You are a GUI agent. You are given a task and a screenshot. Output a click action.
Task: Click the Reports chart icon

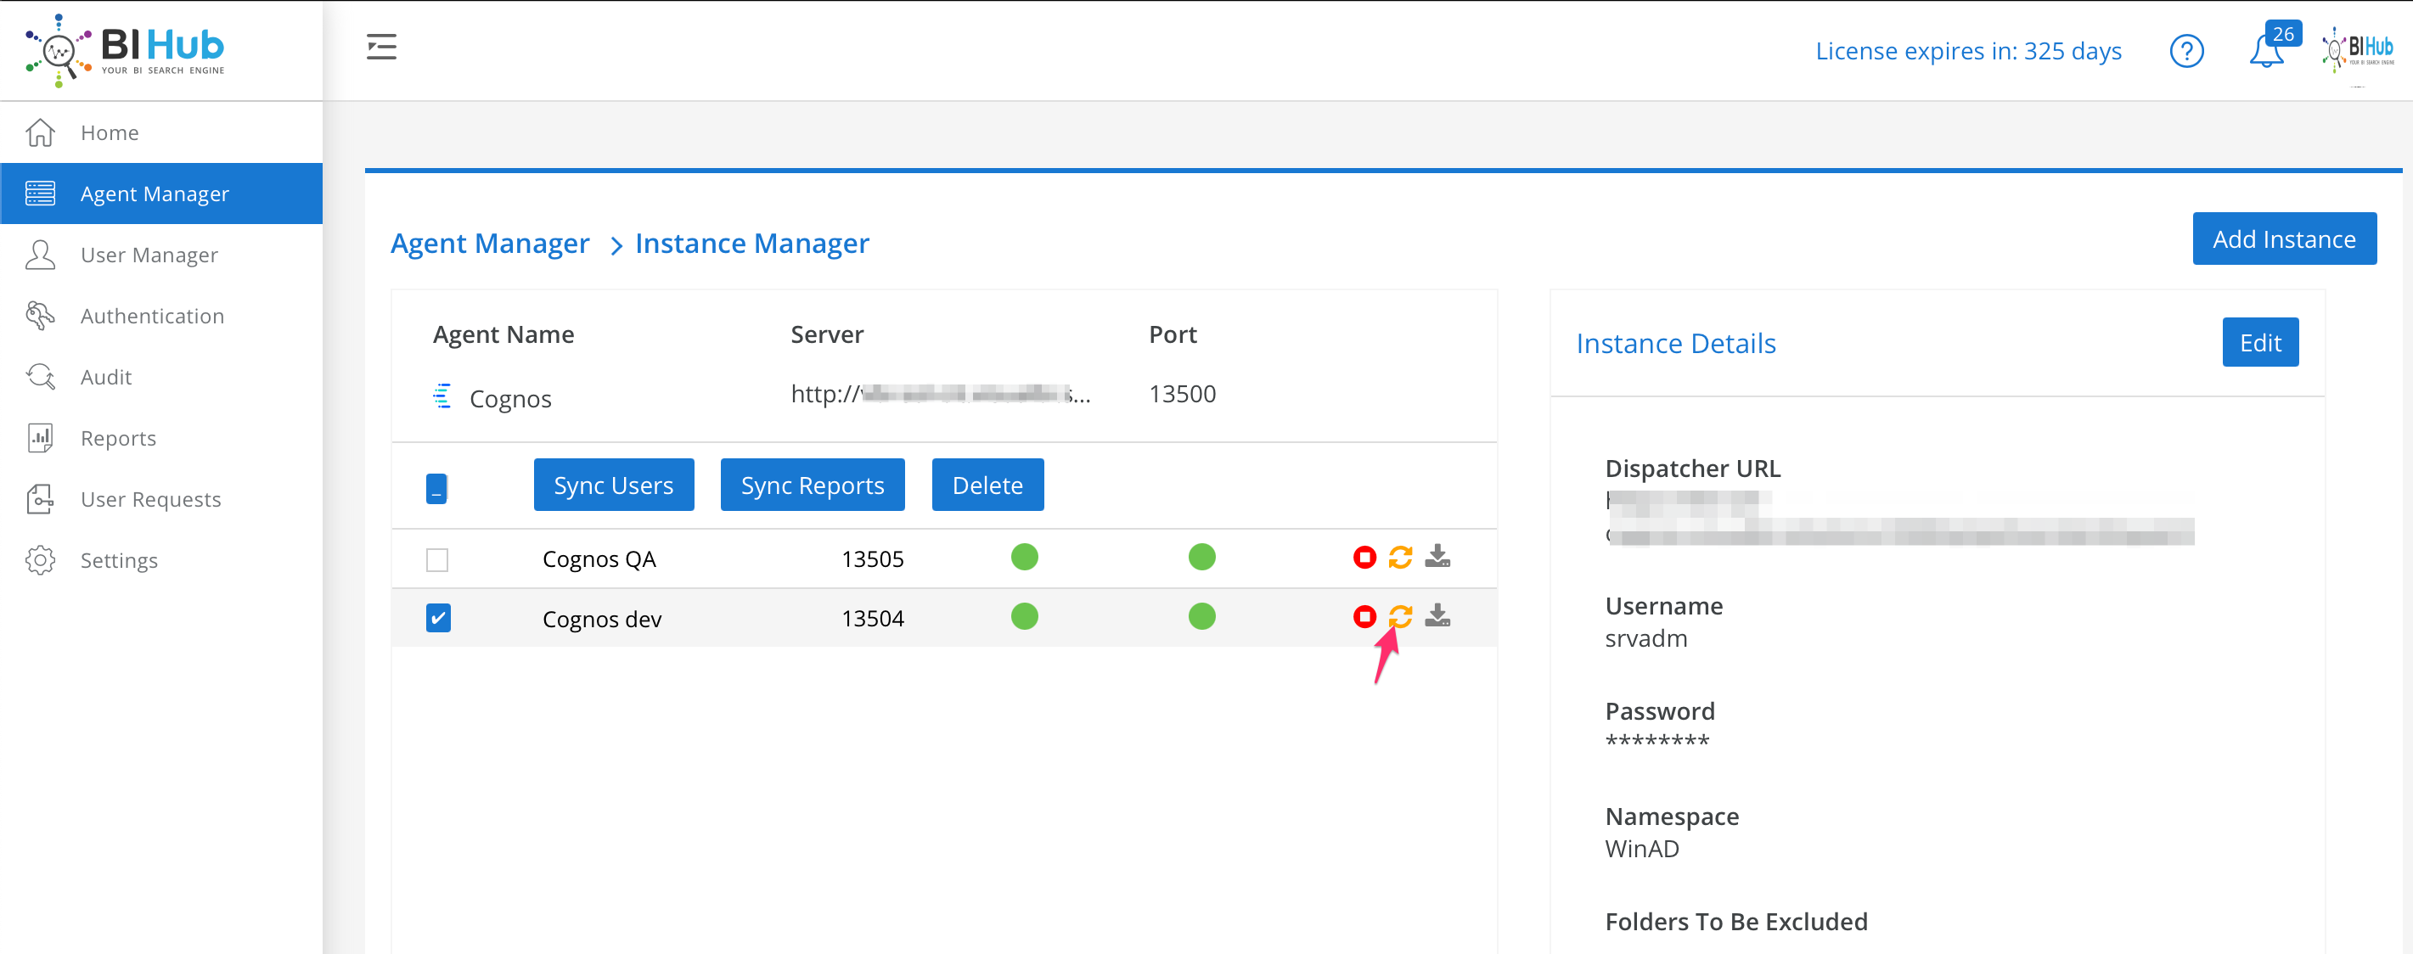pos(40,437)
